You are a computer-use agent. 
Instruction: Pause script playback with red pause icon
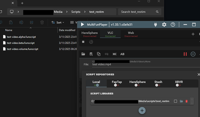coord(185,54)
